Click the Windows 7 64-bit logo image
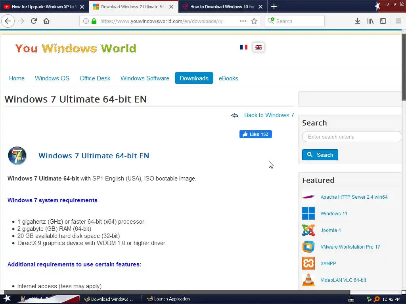 (17, 156)
